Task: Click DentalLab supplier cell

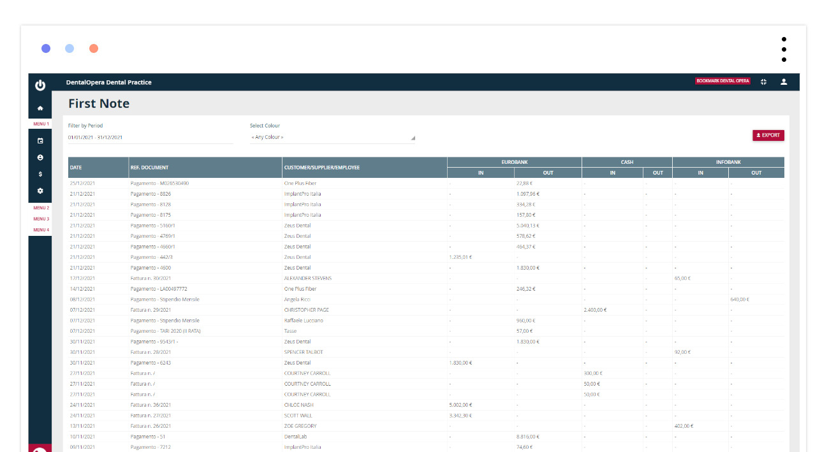Action: coord(296,437)
